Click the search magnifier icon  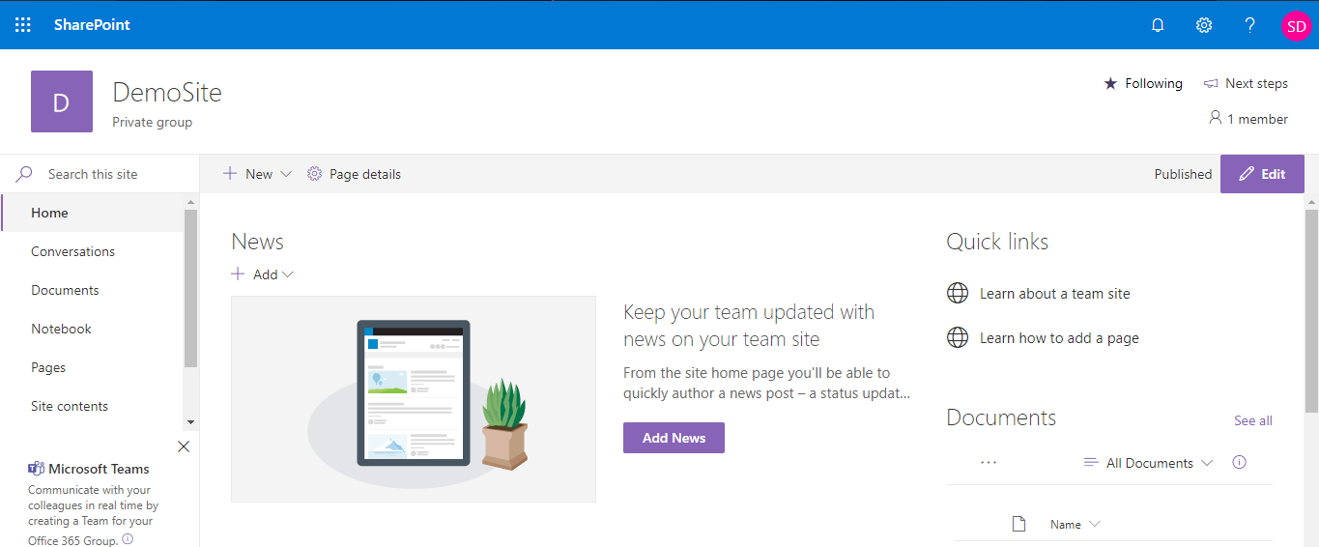[24, 174]
